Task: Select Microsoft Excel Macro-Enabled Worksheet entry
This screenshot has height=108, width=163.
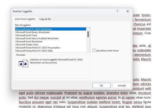Action: coord(51,38)
